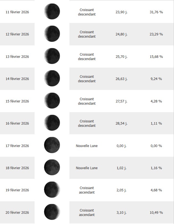Open the 14 février 2026 moon image
This screenshot has height=224, width=174.
tap(52, 78)
